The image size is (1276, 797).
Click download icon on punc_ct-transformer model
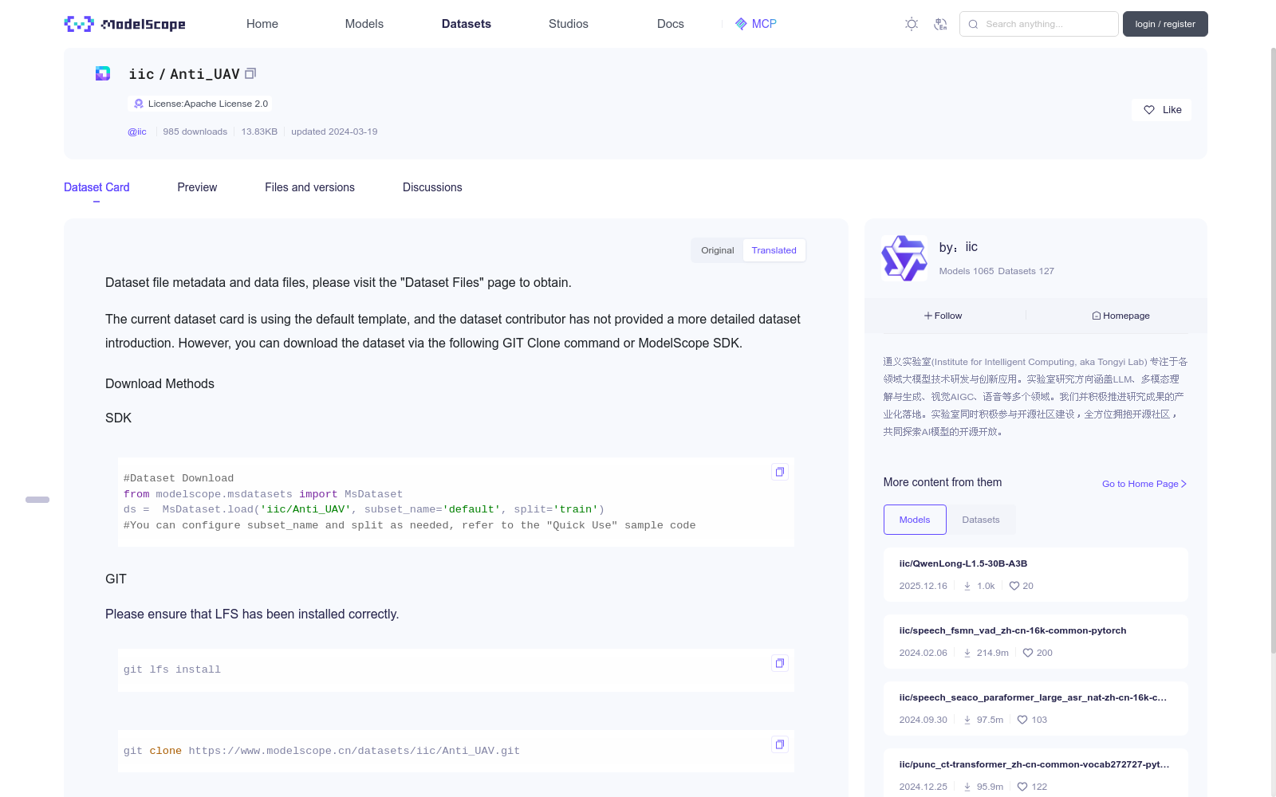click(967, 787)
